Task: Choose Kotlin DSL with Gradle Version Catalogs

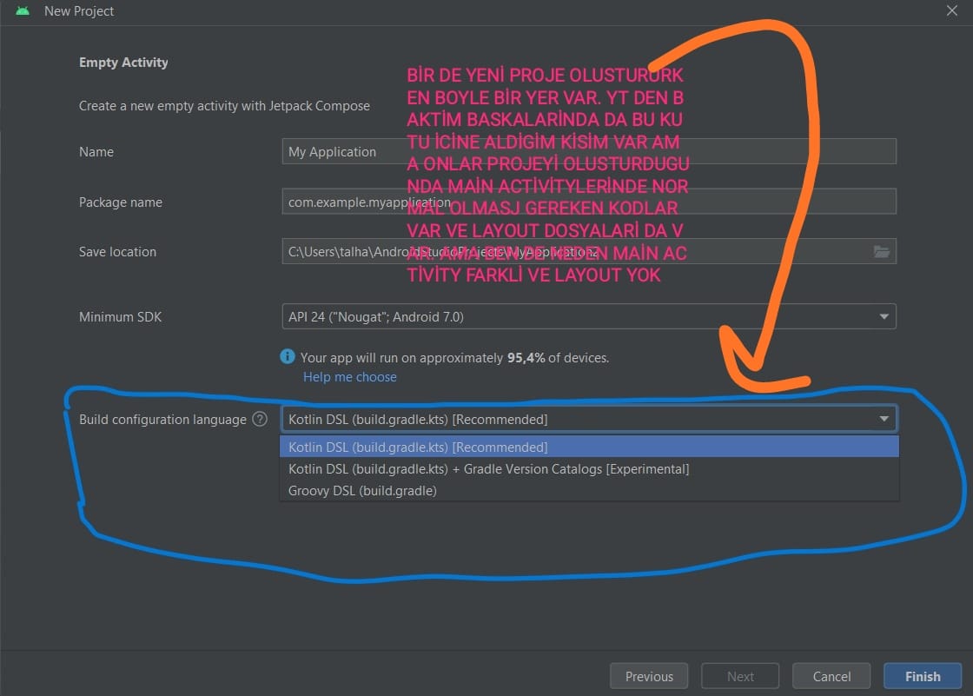Action: click(589, 468)
